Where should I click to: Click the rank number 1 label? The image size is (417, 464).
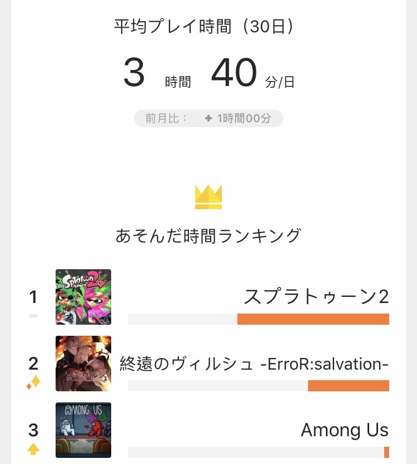tap(33, 297)
